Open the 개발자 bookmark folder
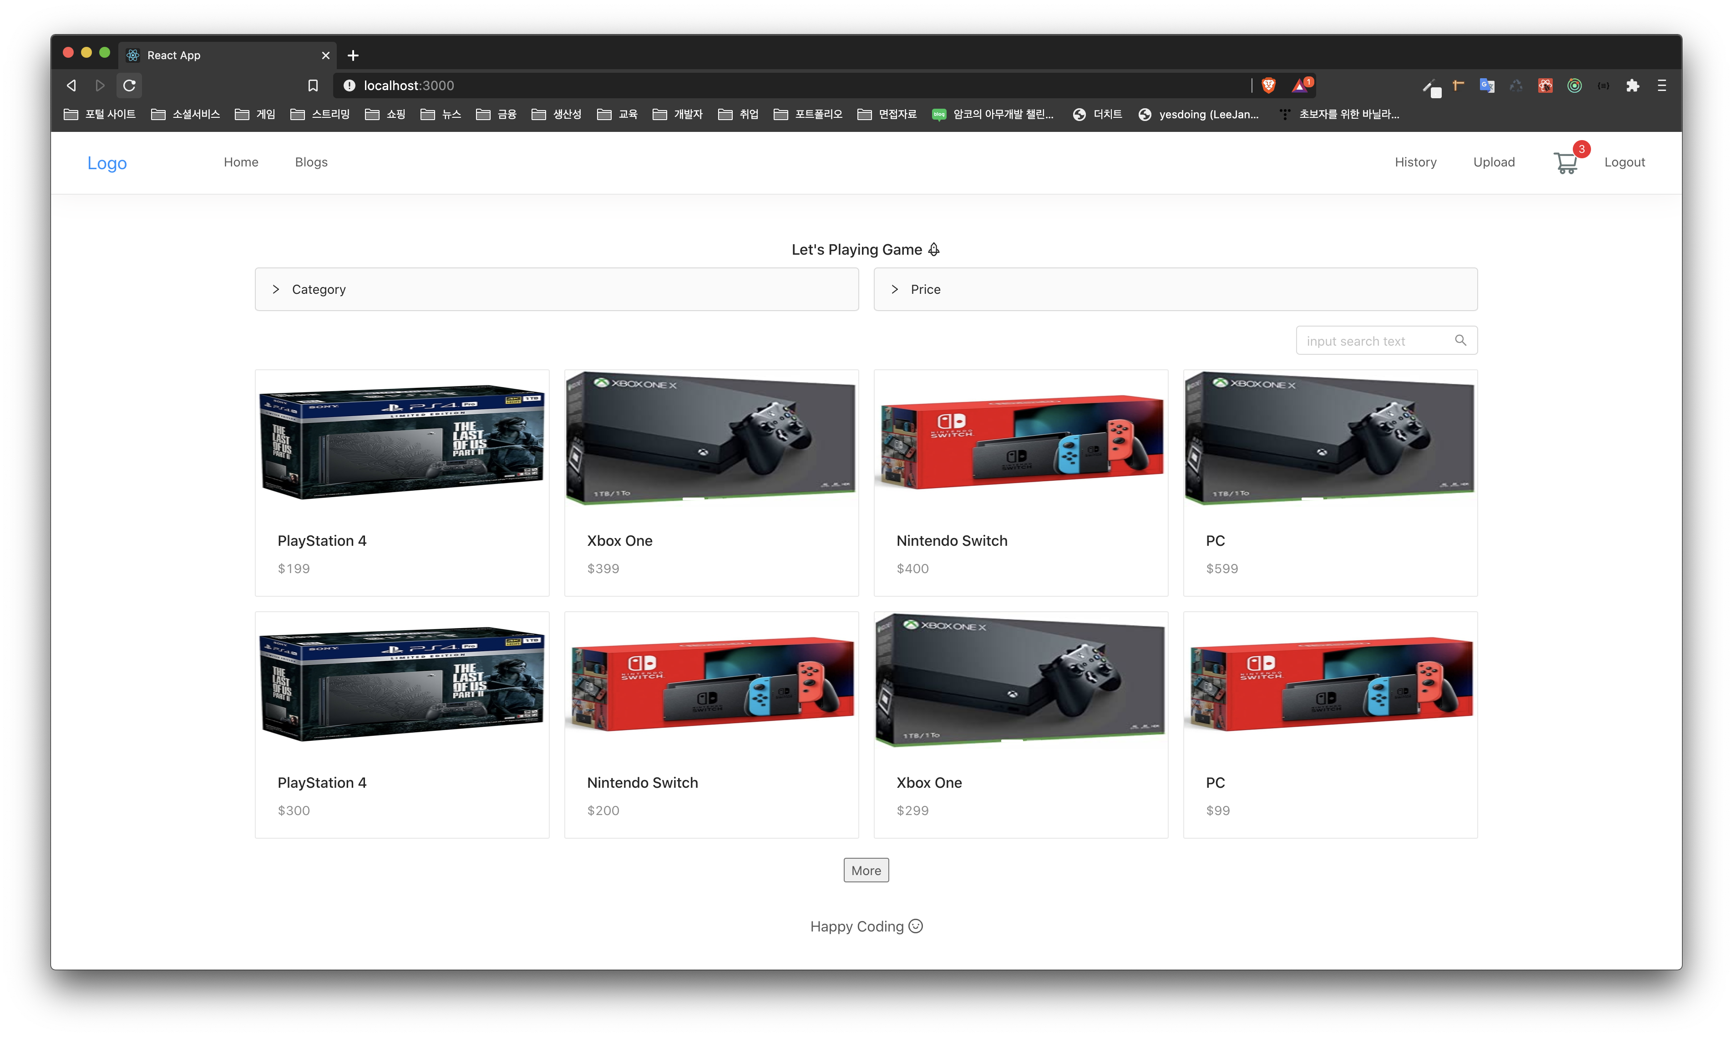The width and height of the screenshot is (1733, 1037). pyautogui.click(x=677, y=114)
